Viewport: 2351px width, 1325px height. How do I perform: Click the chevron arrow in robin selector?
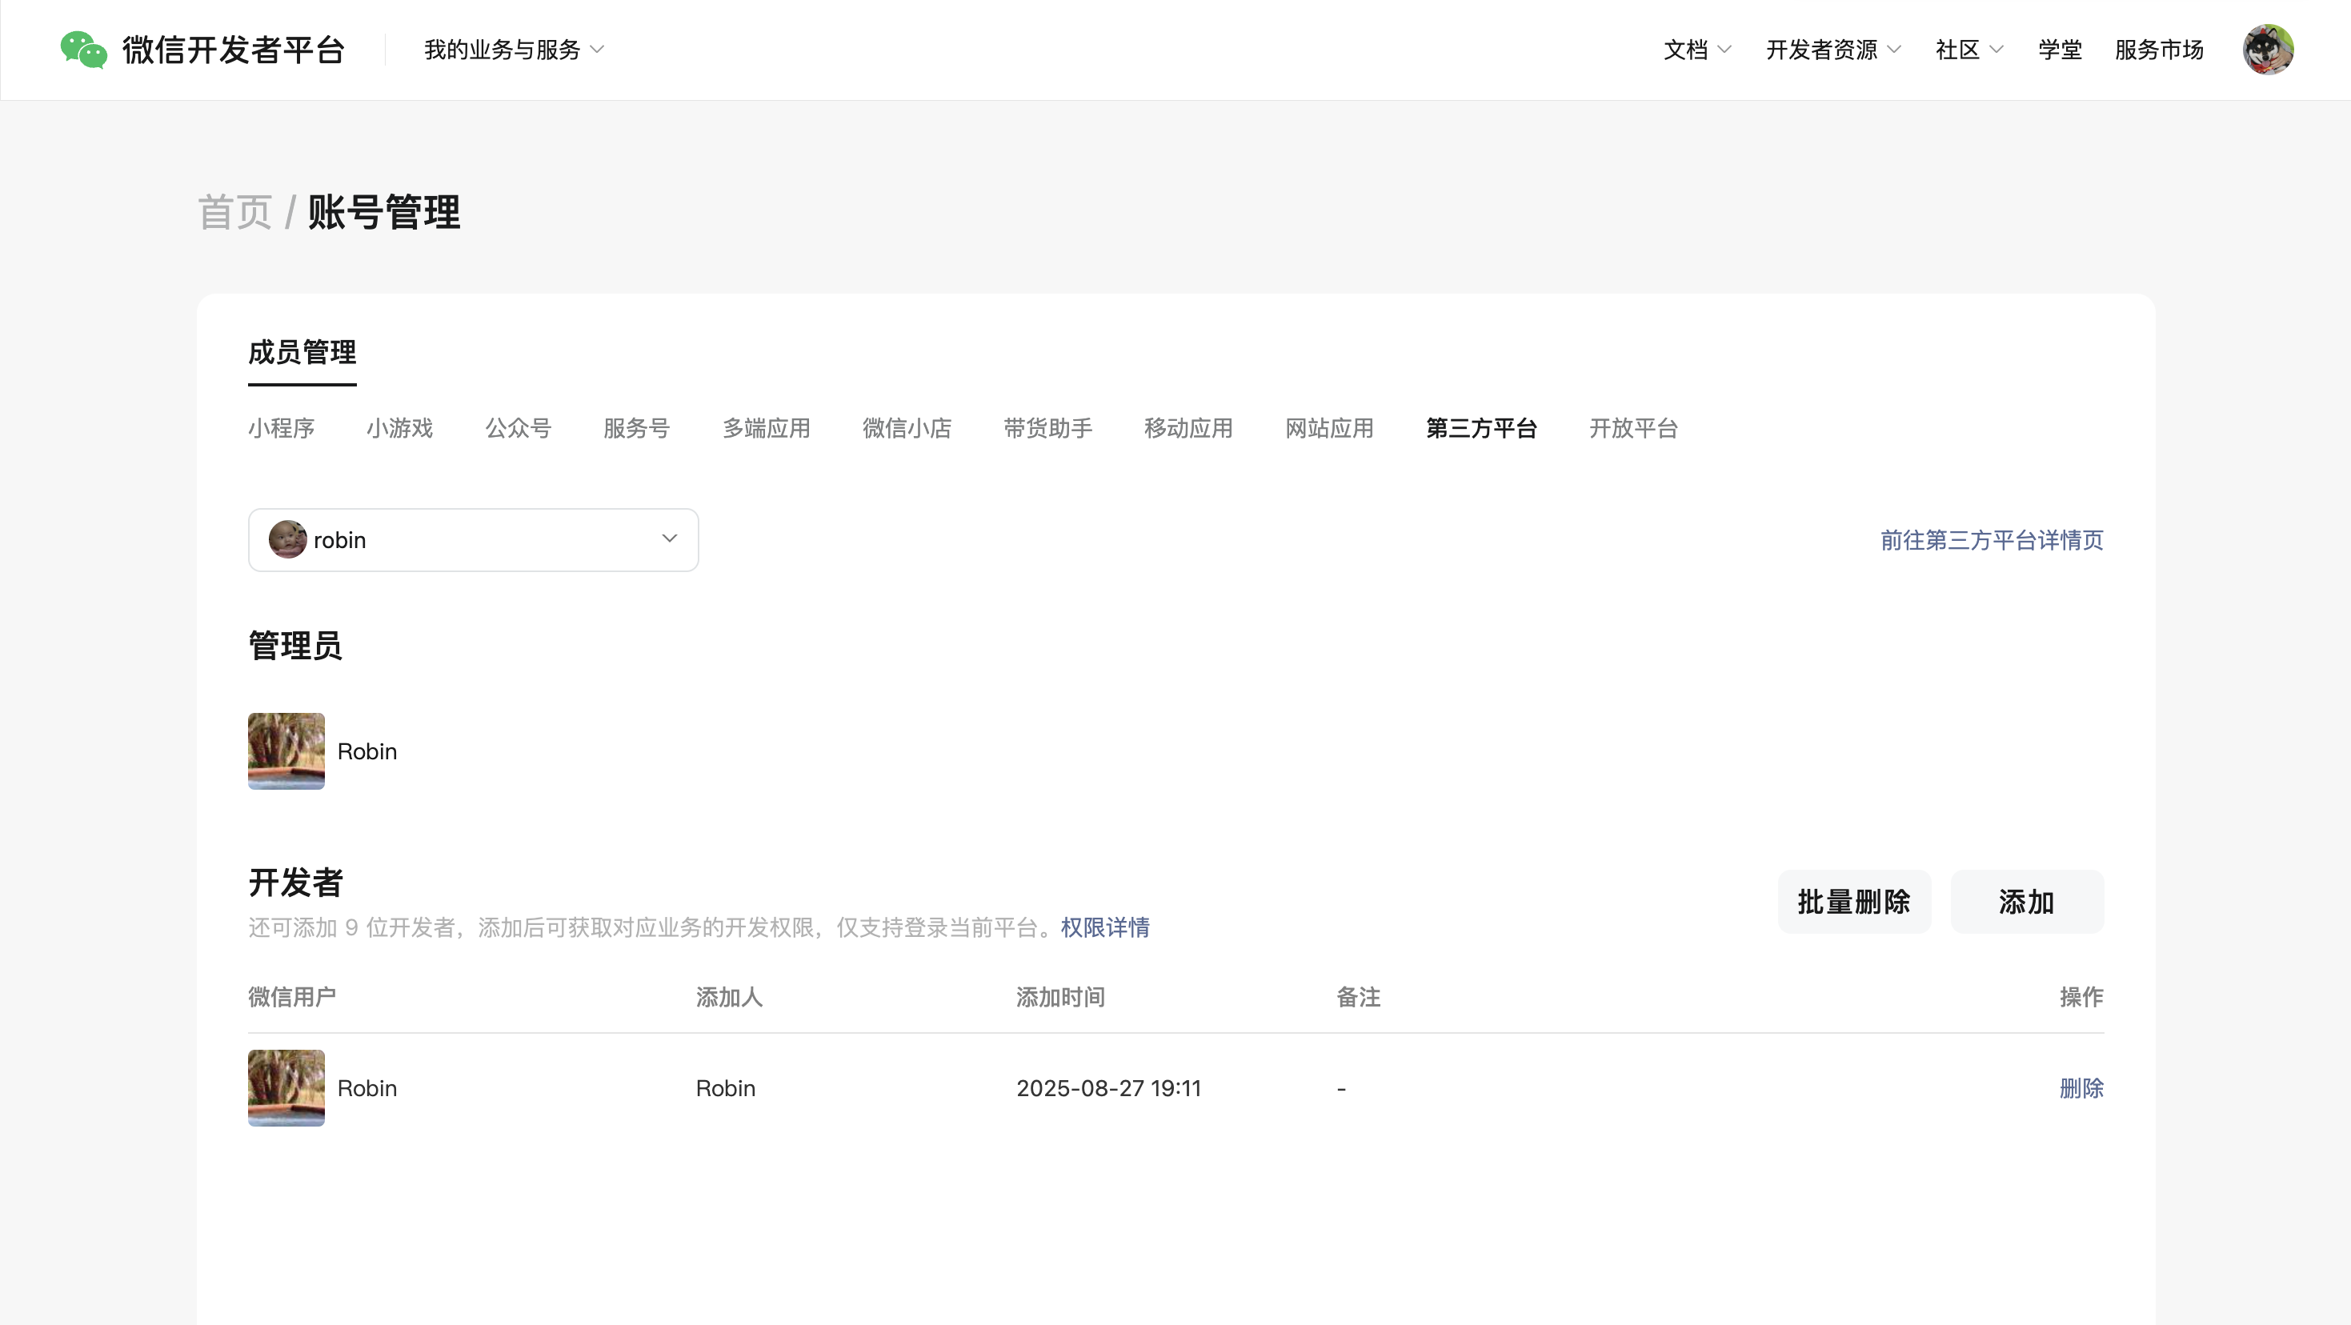pyautogui.click(x=669, y=538)
